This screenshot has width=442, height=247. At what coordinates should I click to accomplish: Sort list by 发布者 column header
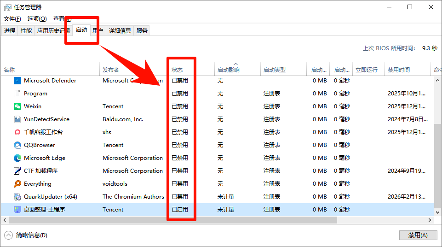click(111, 70)
